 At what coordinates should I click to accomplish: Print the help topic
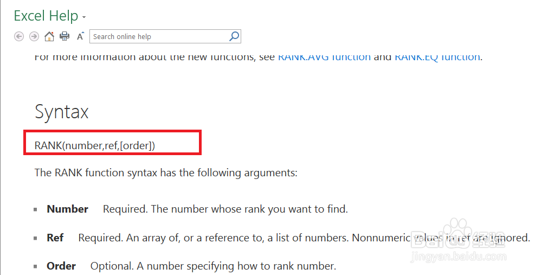tap(65, 36)
